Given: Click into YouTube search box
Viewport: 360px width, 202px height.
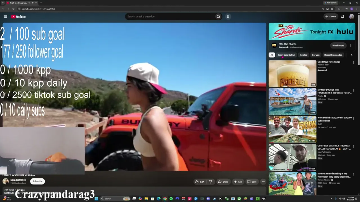Looking at the screenshot, I should coord(170,17).
